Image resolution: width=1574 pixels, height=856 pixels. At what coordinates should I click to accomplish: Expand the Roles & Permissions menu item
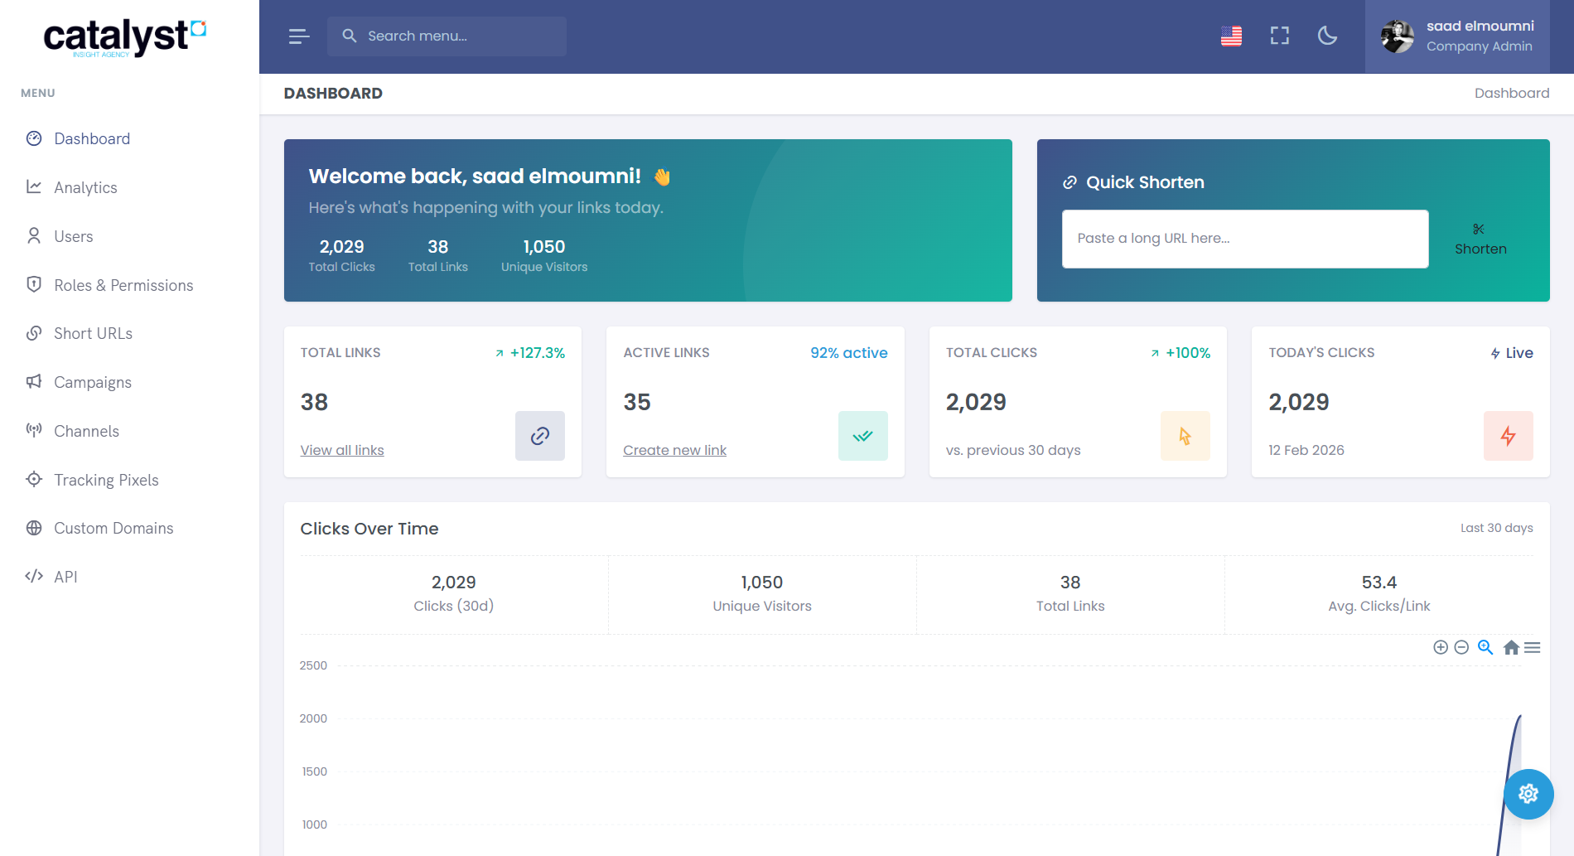pos(123,284)
